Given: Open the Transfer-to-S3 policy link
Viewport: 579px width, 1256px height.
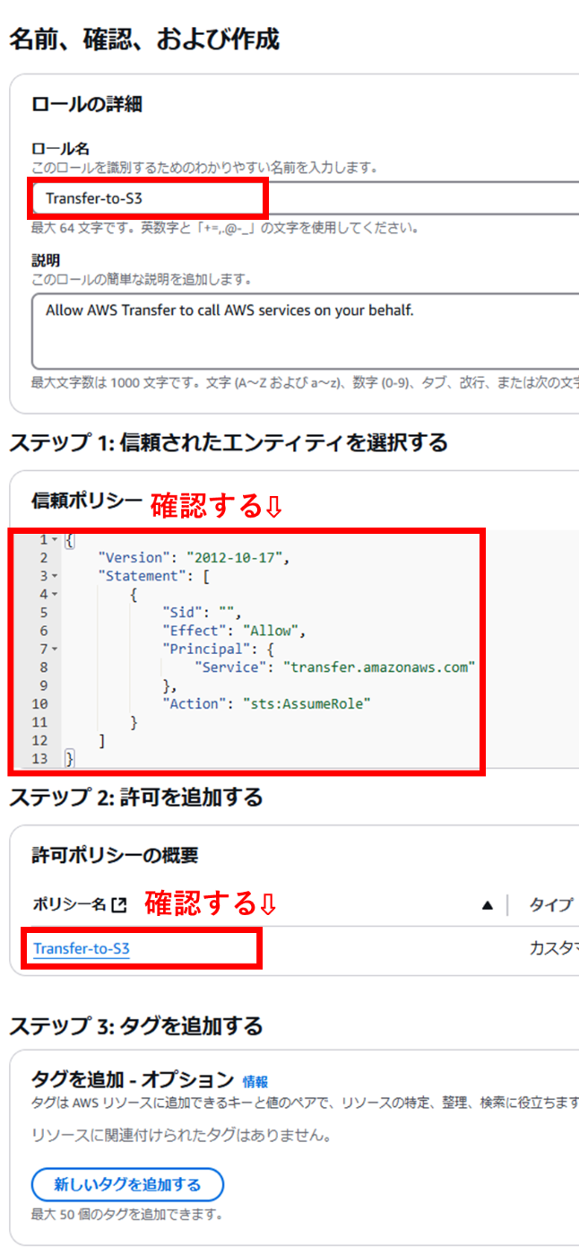Looking at the screenshot, I should [x=82, y=949].
